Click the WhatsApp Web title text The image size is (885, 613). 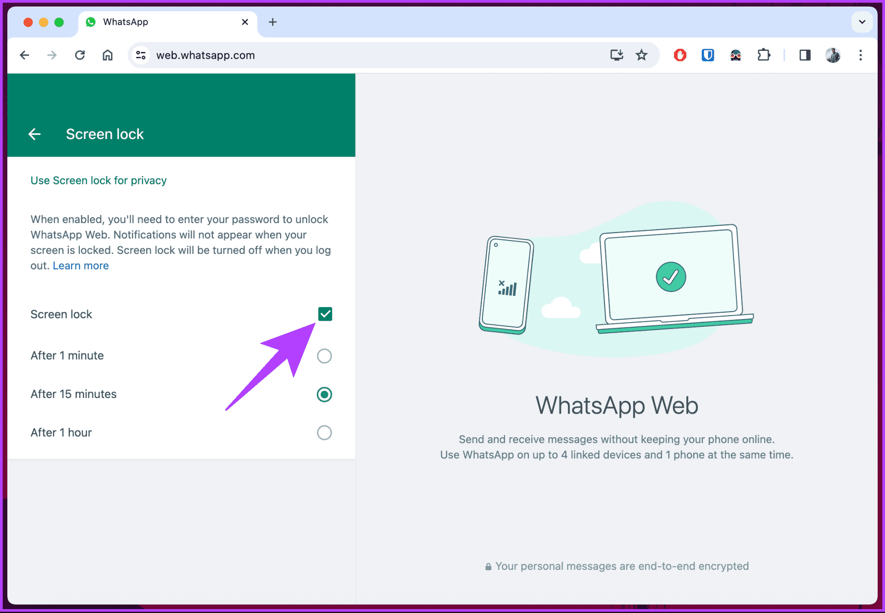tap(617, 405)
